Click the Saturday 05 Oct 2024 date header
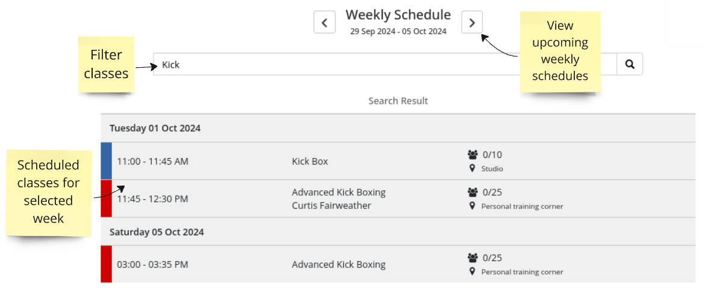705x290 pixels. (157, 232)
